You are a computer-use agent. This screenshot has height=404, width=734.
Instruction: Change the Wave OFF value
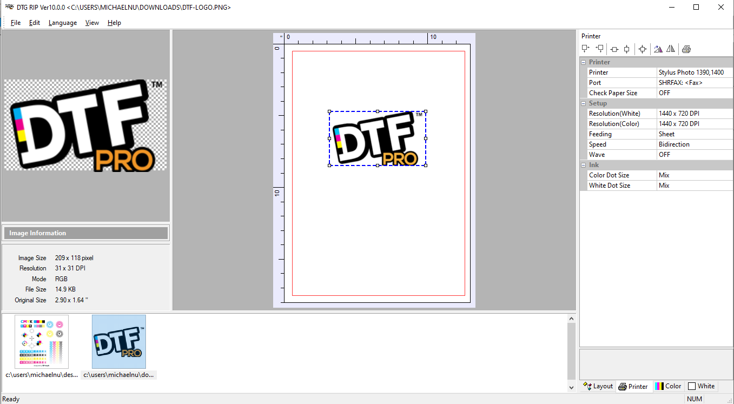(x=695, y=155)
